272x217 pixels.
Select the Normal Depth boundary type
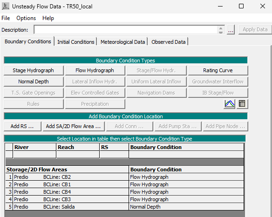pyautogui.click(x=34, y=81)
